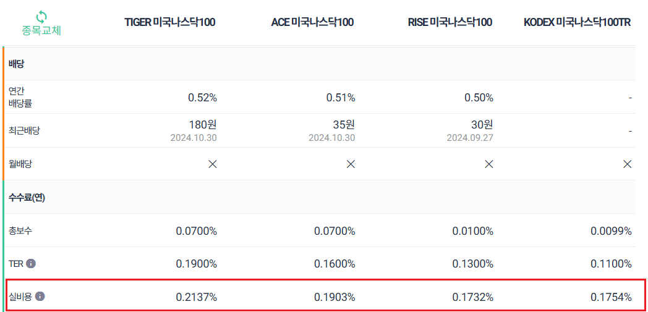The width and height of the screenshot is (648, 312).
Task: Click the 0.2137% actual cost value
Action: tap(197, 297)
